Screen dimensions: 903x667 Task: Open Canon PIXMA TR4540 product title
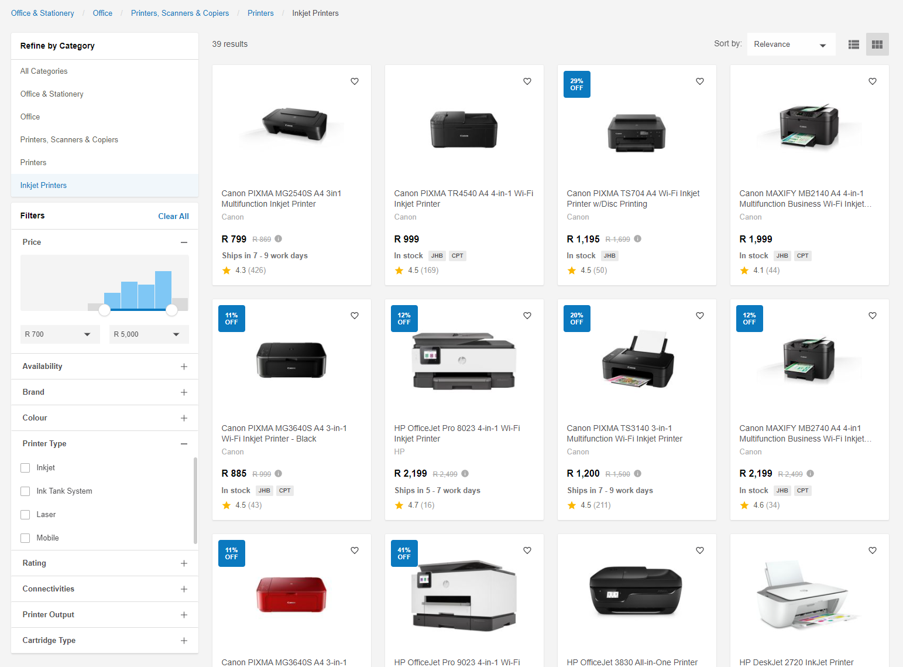(x=463, y=199)
